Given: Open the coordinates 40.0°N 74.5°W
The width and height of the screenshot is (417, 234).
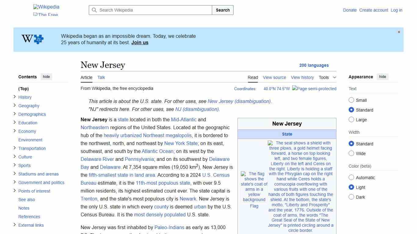Looking at the screenshot, I should pyautogui.click(x=277, y=89).
